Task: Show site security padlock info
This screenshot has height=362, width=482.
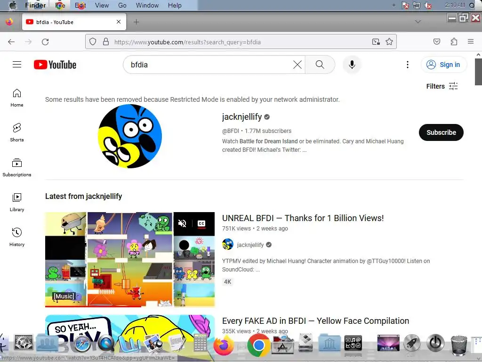Action: [106, 41]
